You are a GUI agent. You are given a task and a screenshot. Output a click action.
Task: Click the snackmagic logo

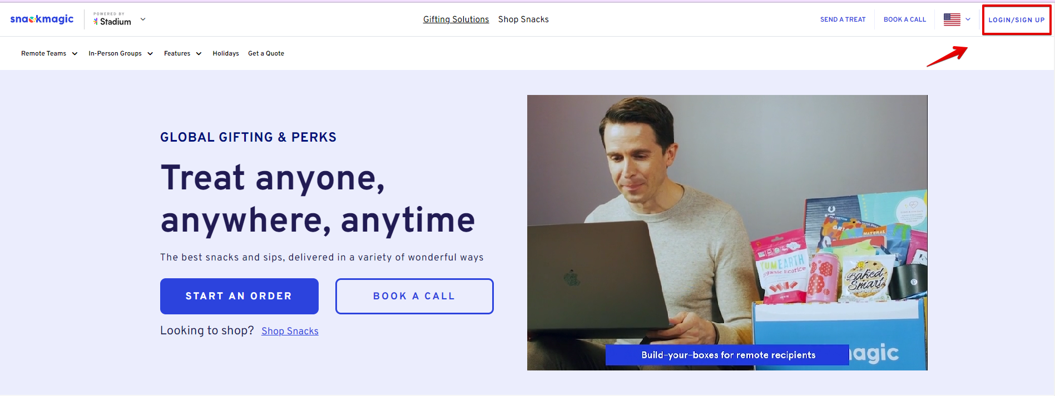click(x=42, y=19)
